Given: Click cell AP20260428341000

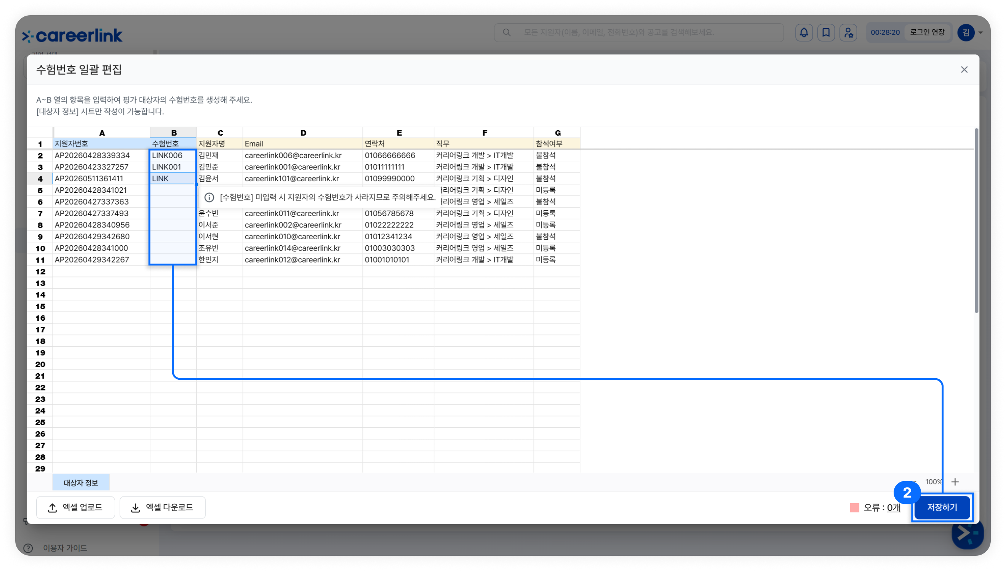Looking at the screenshot, I should (102, 248).
